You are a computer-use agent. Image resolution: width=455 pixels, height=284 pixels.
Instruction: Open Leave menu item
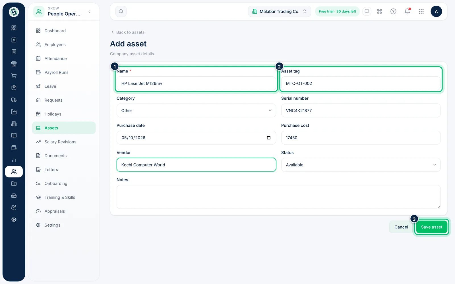click(64, 86)
